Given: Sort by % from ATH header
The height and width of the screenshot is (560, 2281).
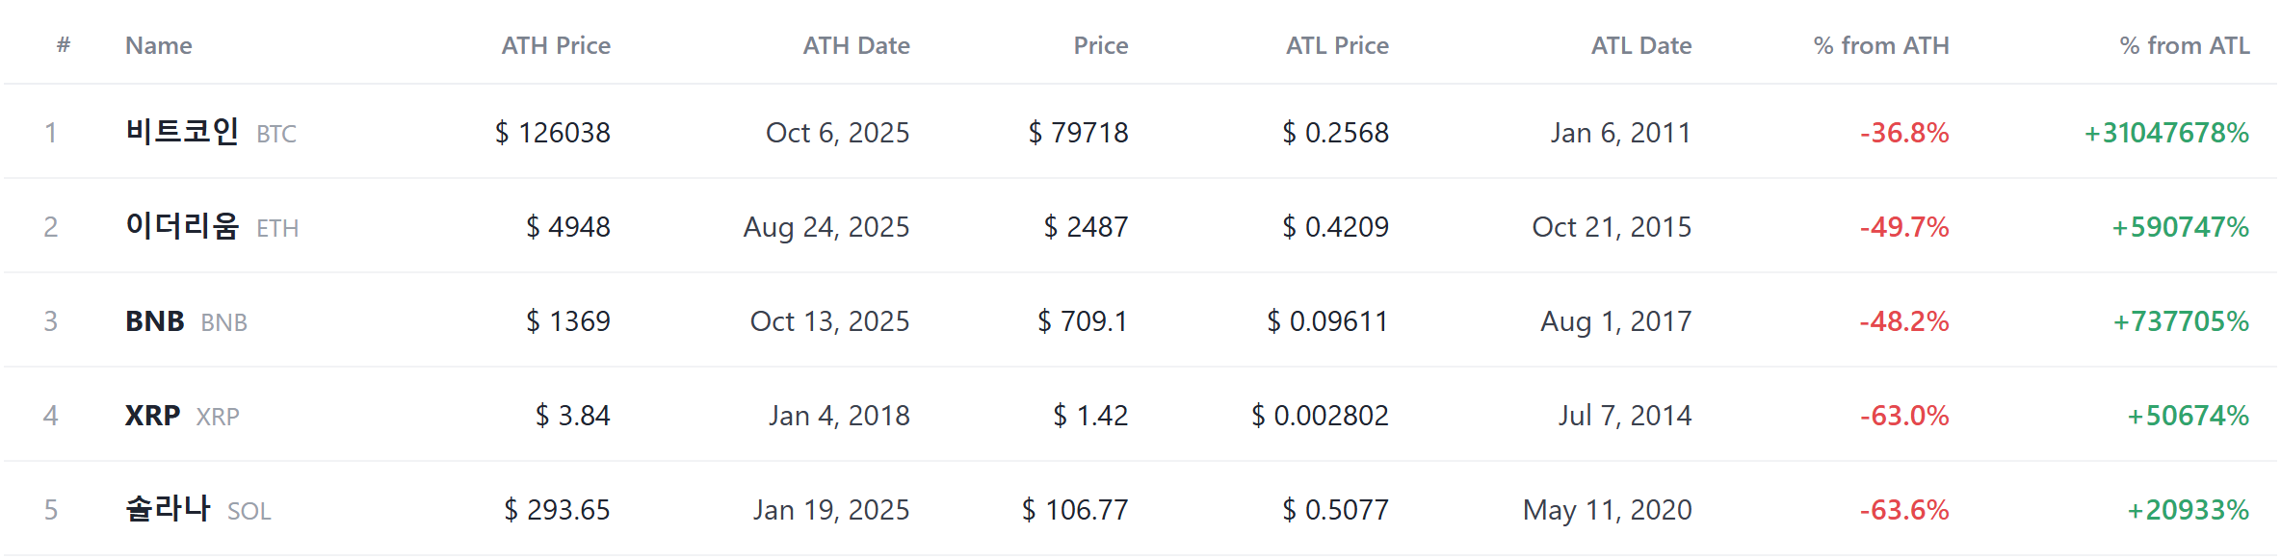Looking at the screenshot, I should tap(1881, 45).
